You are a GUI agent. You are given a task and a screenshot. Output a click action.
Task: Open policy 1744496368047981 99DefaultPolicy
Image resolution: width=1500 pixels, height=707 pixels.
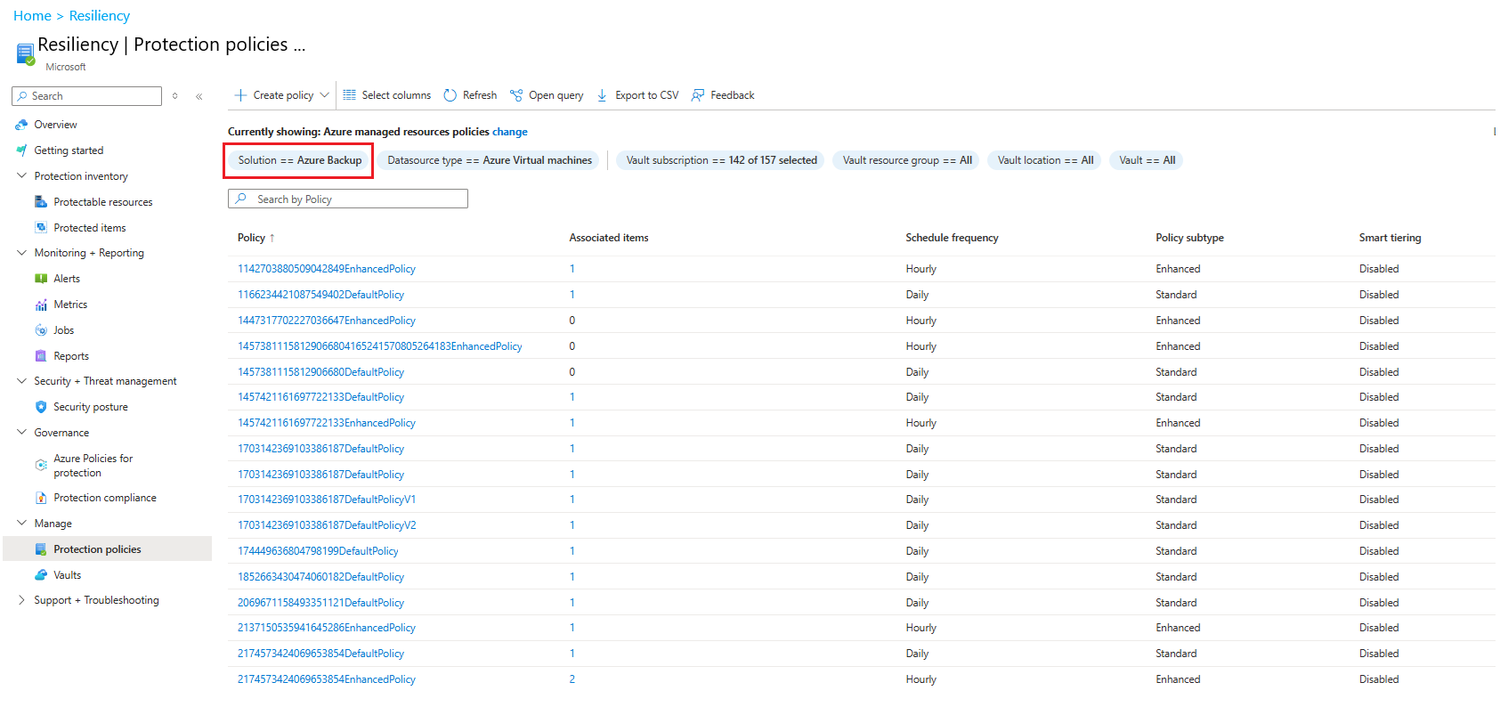pos(318,551)
